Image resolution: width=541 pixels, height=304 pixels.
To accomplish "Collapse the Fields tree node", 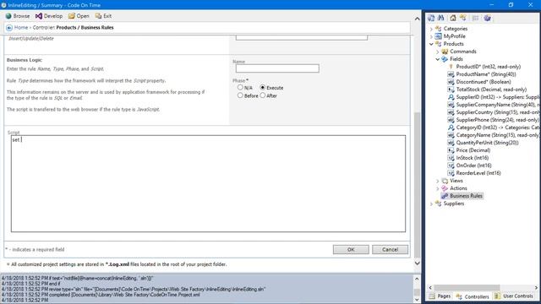I will [x=438, y=59].
